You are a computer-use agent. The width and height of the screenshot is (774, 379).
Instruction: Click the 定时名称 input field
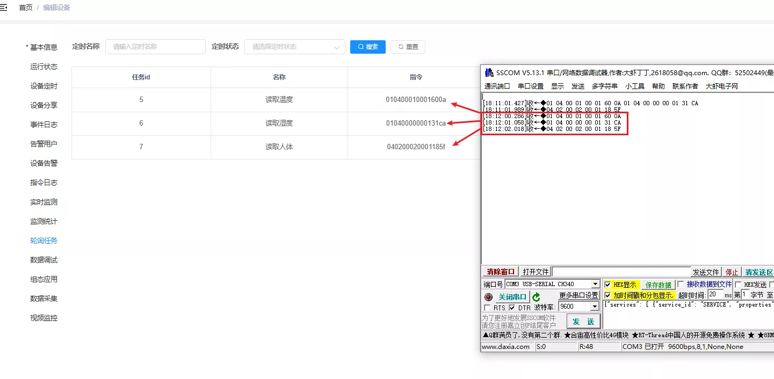point(155,47)
